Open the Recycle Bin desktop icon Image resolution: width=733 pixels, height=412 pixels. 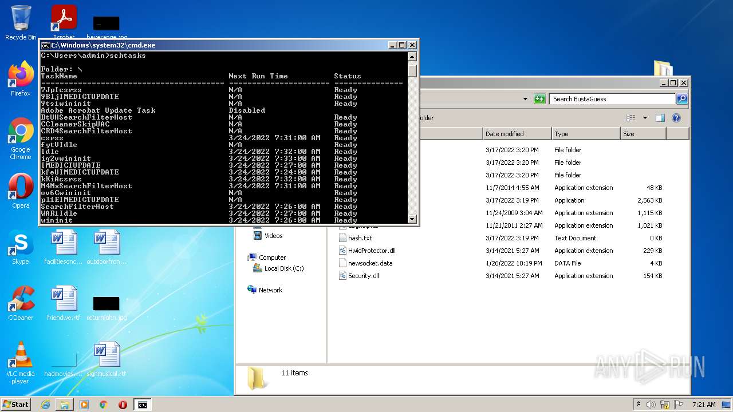coord(21,23)
